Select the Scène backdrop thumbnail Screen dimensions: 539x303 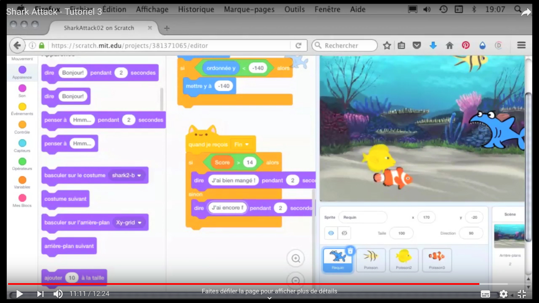point(509,236)
